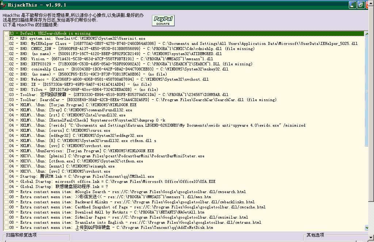Image resolution: width=374 pixels, height=242 pixels.
Task: Tick the HKLM Run [Torjan Program] WINLOGON.EXE checkbox
Action: pyautogui.click(x=7, y=105)
